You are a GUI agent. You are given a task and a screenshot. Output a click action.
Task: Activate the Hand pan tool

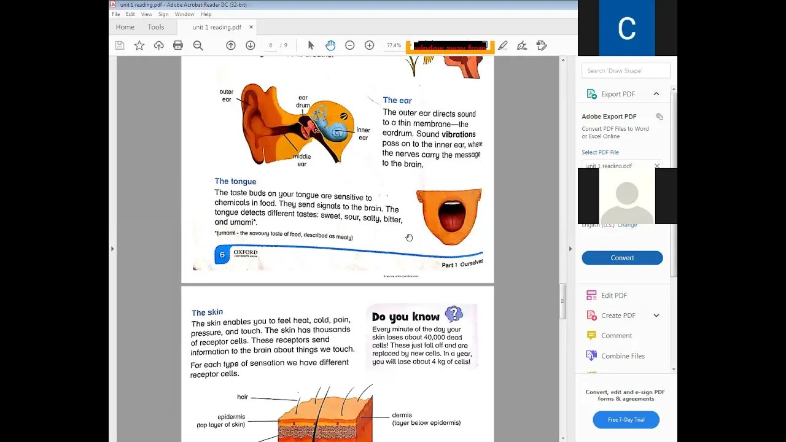pos(330,45)
